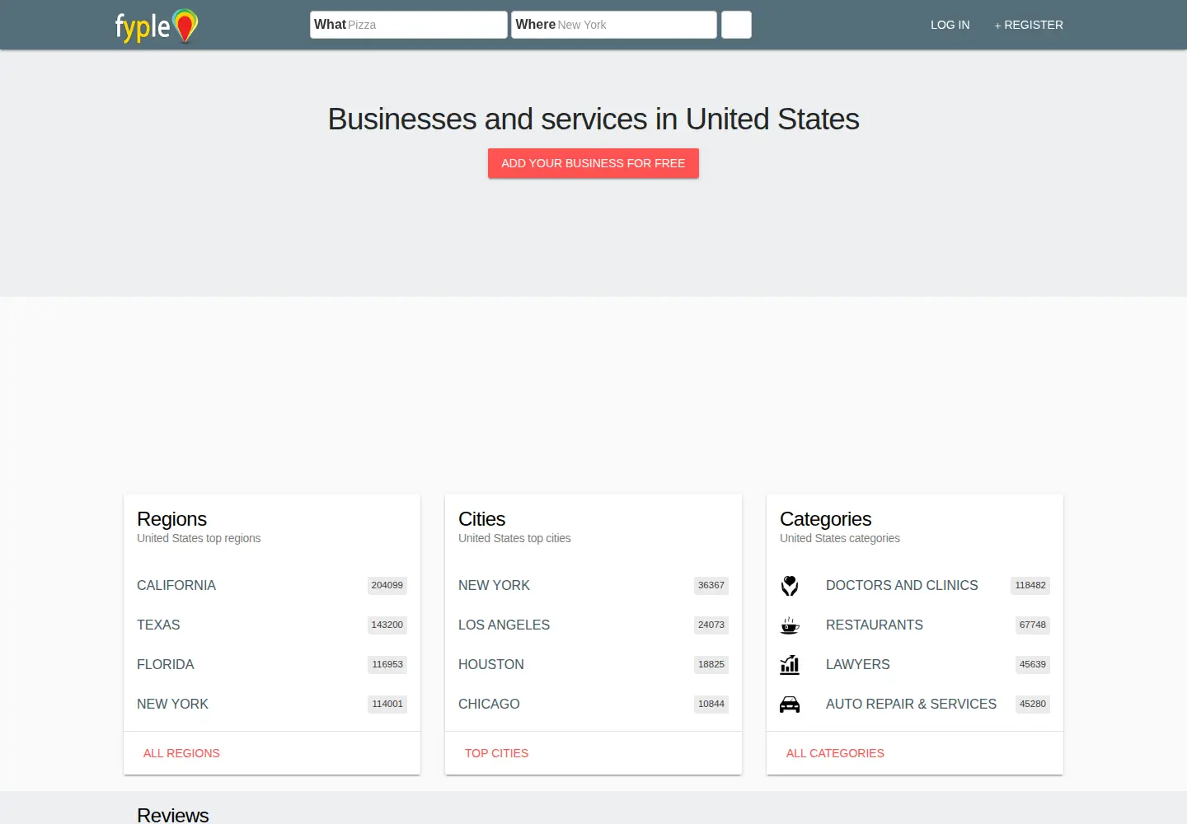The height and width of the screenshot is (824, 1187).
Task: Click the Where location field
Action: point(614,25)
